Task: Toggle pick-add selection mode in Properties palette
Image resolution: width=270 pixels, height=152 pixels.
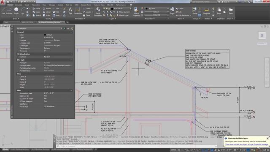Action: point(65,28)
